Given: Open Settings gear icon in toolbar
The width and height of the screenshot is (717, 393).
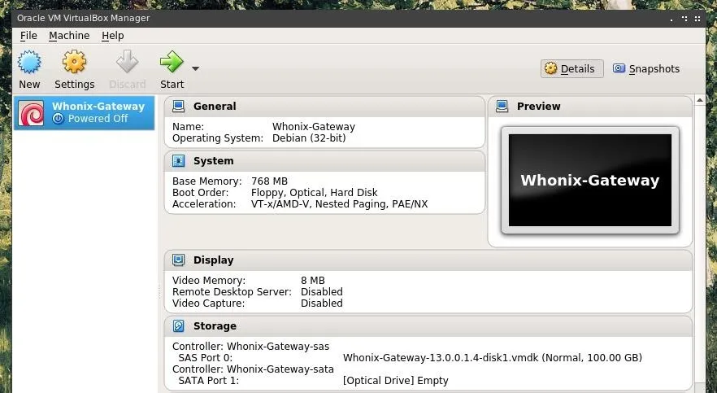Looking at the screenshot, I should click(75, 62).
